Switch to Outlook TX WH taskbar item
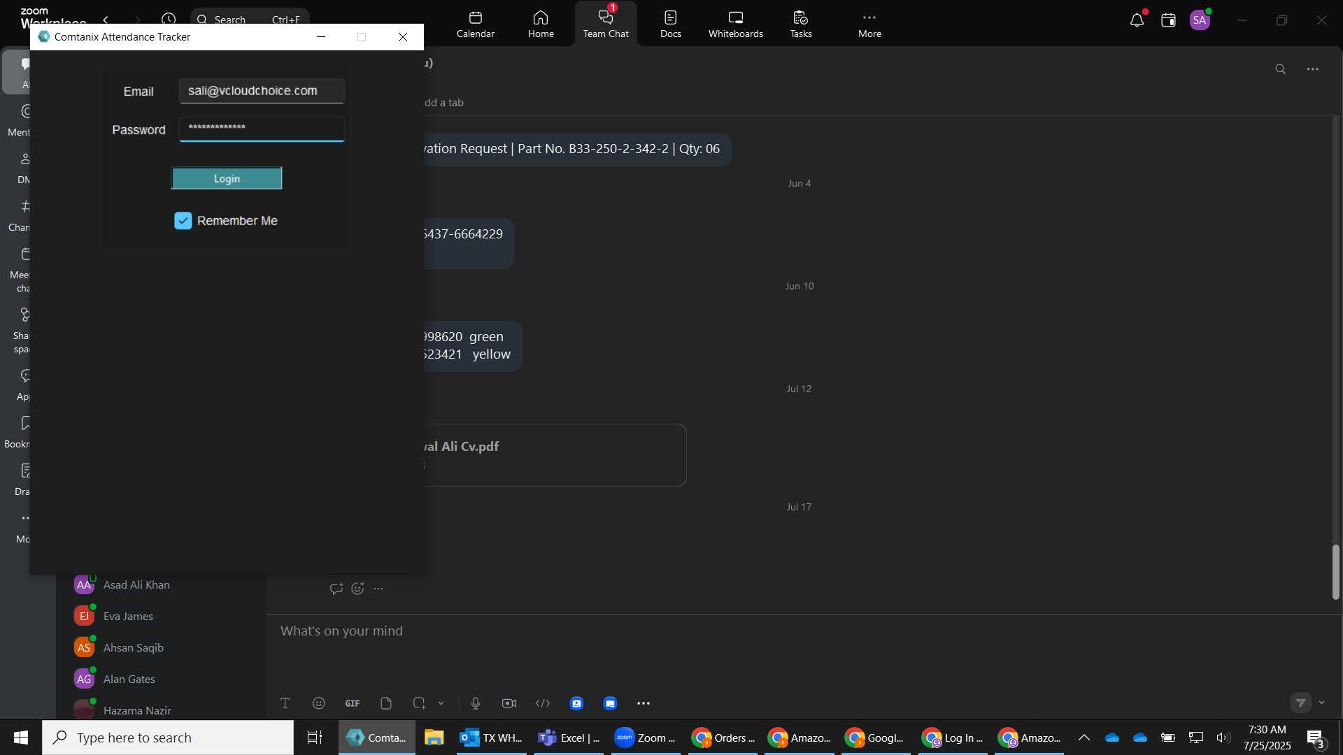This screenshot has width=1343, height=755. point(492,738)
